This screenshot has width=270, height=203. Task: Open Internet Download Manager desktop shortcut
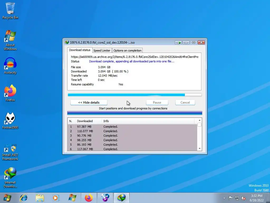(x=10, y=178)
